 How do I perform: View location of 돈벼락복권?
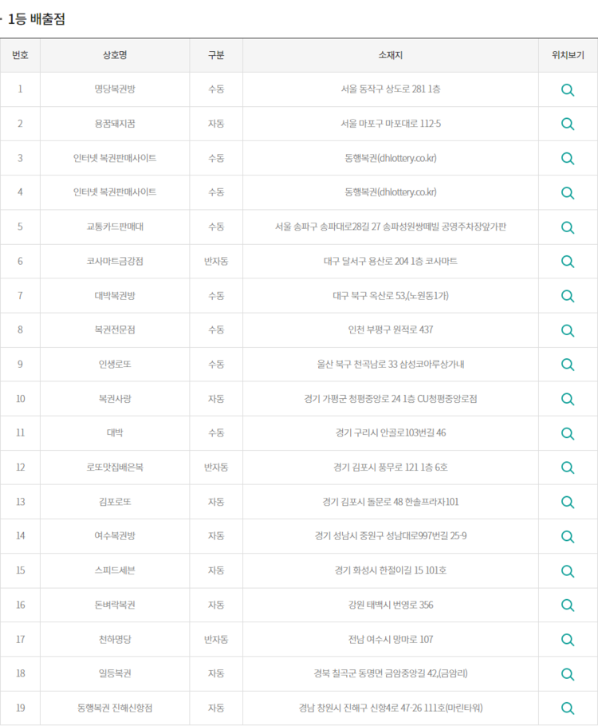pyautogui.click(x=568, y=605)
